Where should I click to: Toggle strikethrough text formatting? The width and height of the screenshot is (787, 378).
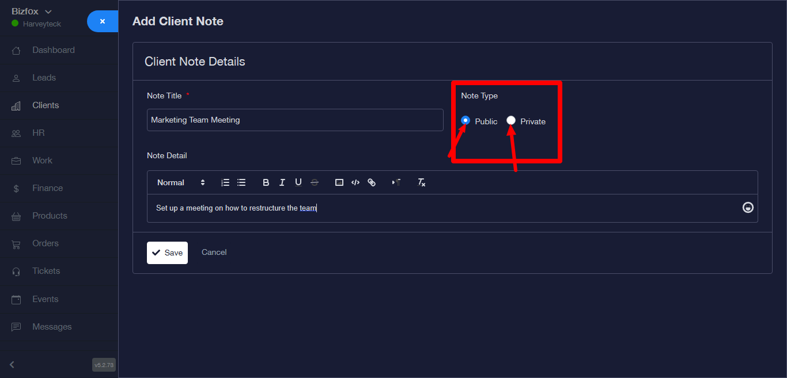[315, 182]
